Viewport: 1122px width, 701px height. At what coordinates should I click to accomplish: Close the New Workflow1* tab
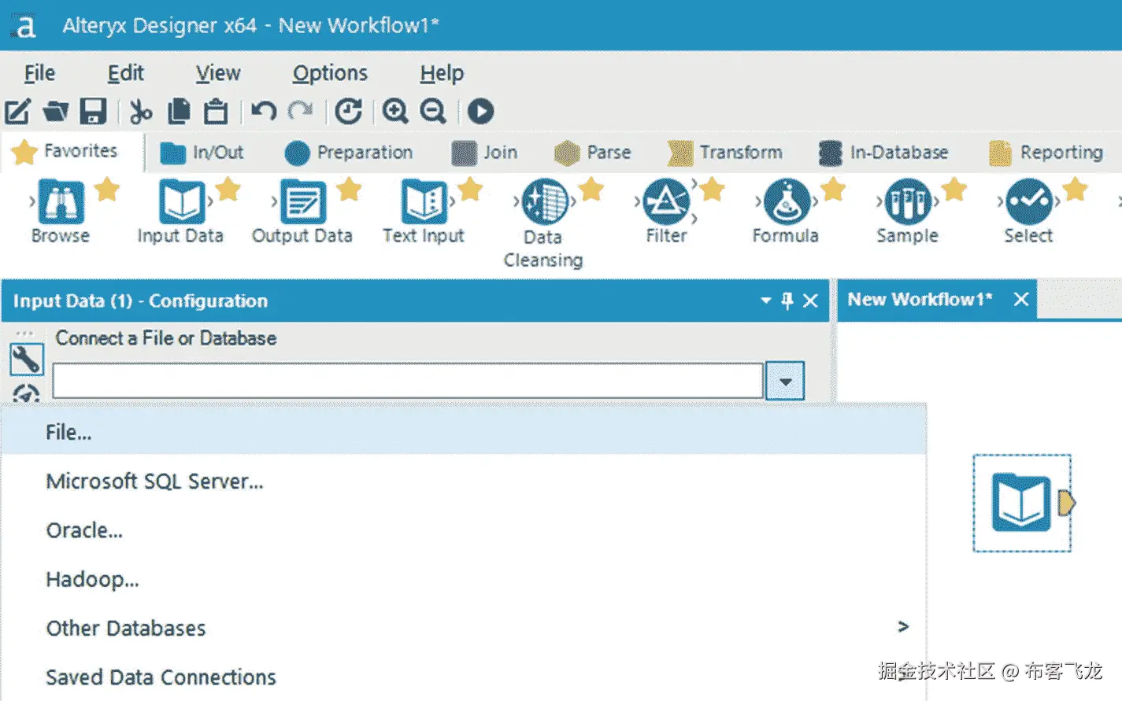pyautogui.click(x=1020, y=299)
